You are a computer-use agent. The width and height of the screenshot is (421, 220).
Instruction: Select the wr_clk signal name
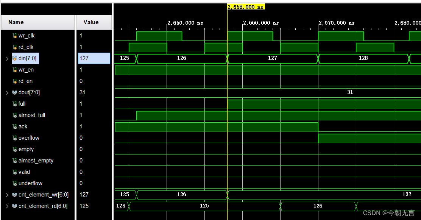point(27,36)
